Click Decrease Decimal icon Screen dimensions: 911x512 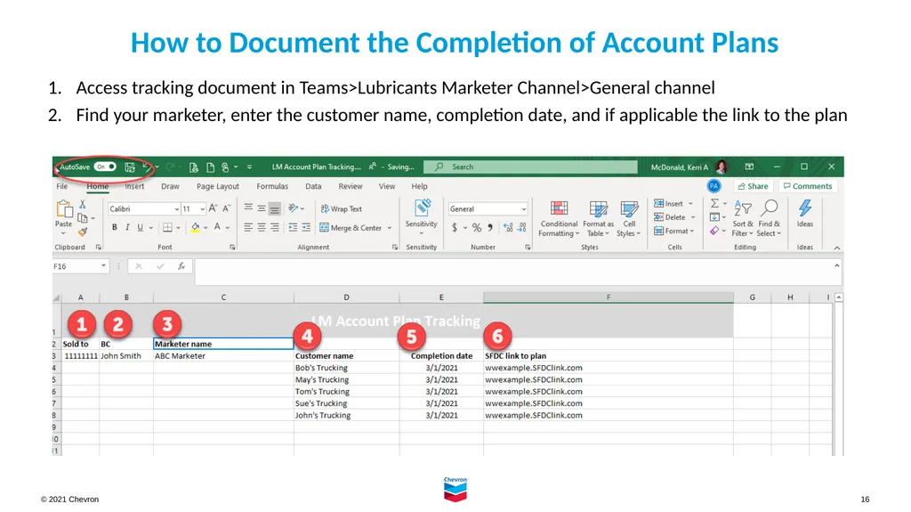[x=521, y=227]
